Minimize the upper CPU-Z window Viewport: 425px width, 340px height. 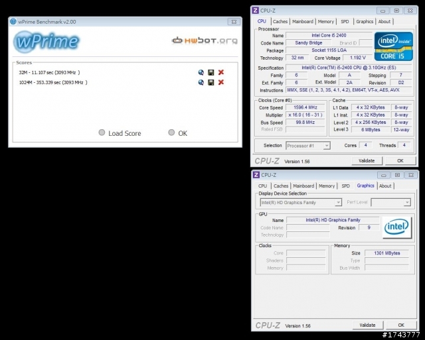(x=382, y=11)
